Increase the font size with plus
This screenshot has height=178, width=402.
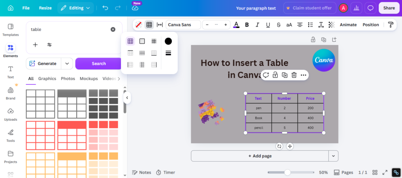point(226,25)
